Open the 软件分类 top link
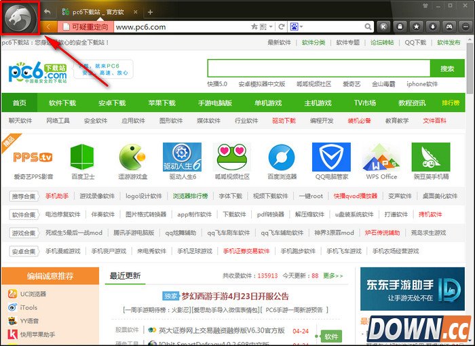 313,43
